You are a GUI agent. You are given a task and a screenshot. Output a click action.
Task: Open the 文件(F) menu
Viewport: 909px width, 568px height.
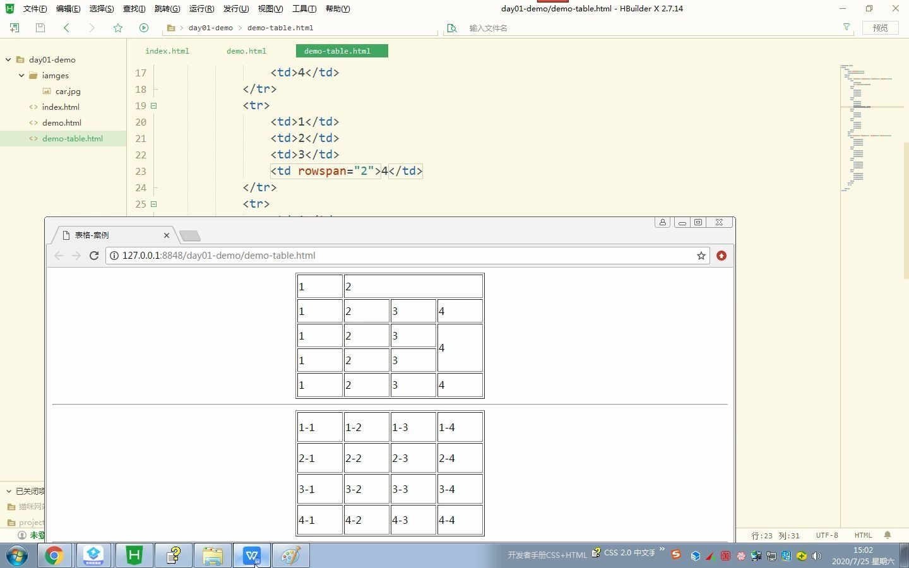(35, 9)
